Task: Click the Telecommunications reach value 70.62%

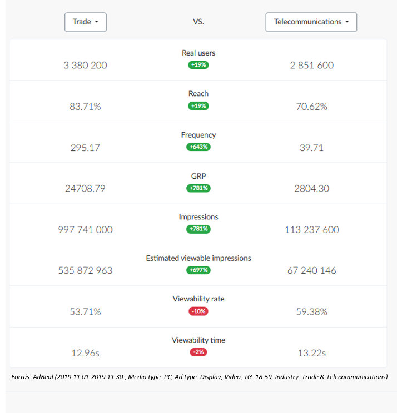Action: tap(311, 107)
